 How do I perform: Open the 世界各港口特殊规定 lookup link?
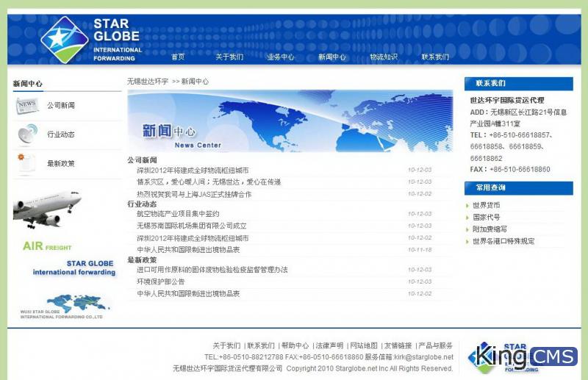tap(503, 241)
